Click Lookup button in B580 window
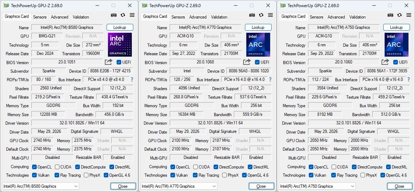The height and width of the screenshot is (192, 415). [x=120, y=27]
